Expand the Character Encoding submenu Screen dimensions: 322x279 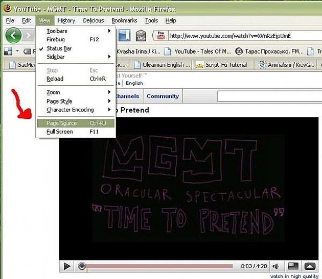[x=76, y=110]
